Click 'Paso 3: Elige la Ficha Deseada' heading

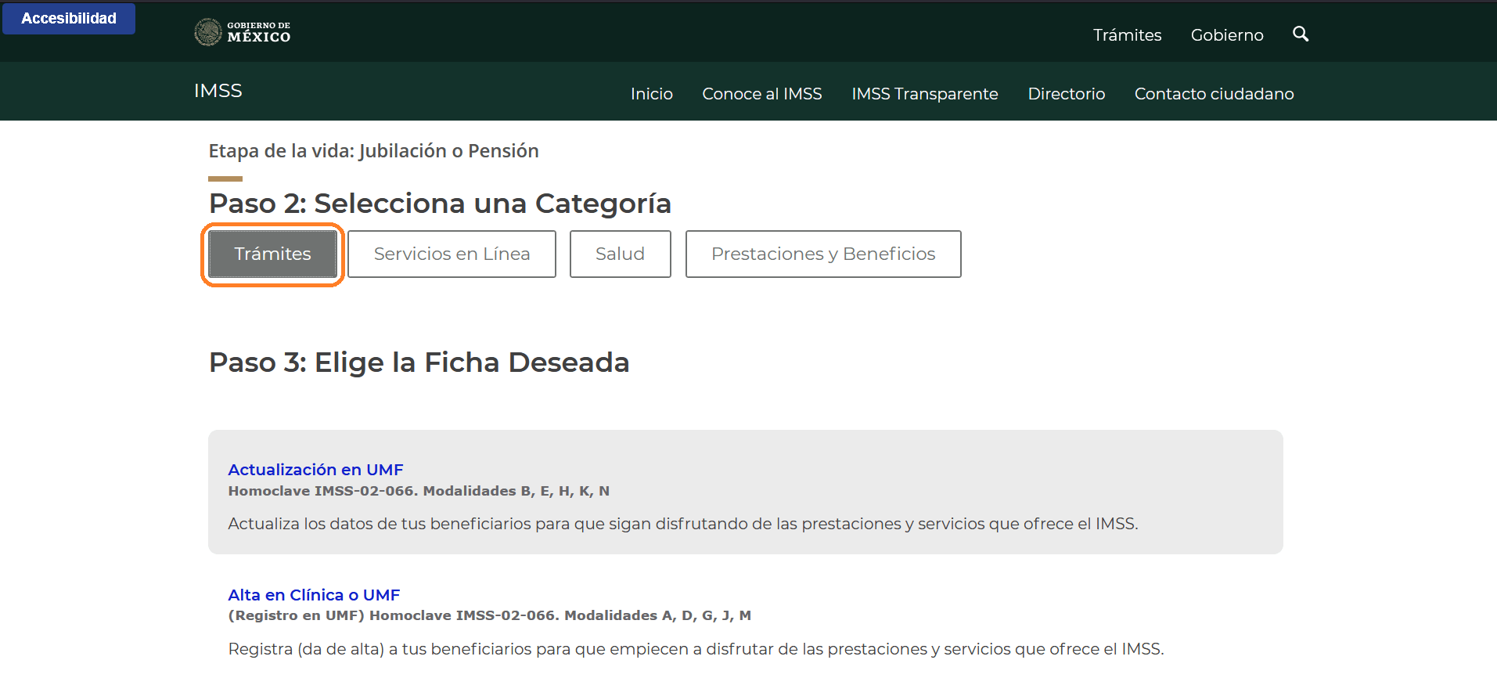coord(419,362)
